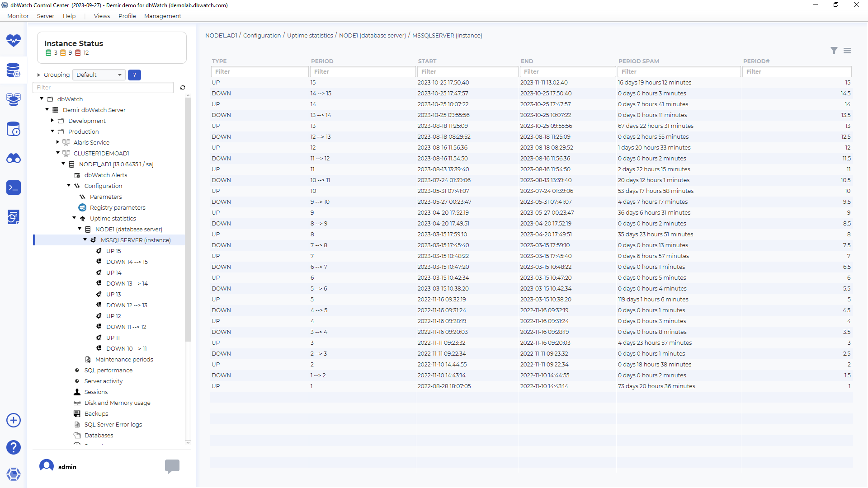Screen dimensions: 868x488
Task: Open the Profile menu
Action: coord(127,16)
